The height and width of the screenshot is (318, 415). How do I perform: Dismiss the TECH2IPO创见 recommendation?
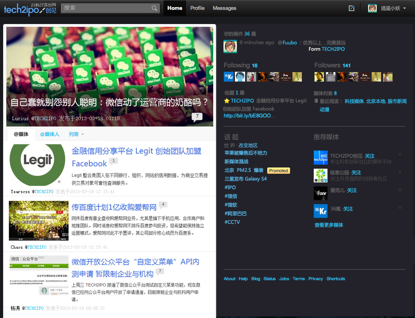pos(400,154)
